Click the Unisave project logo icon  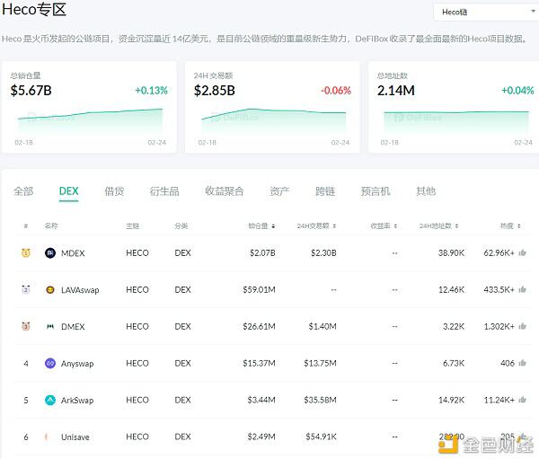[x=47, y=437]
